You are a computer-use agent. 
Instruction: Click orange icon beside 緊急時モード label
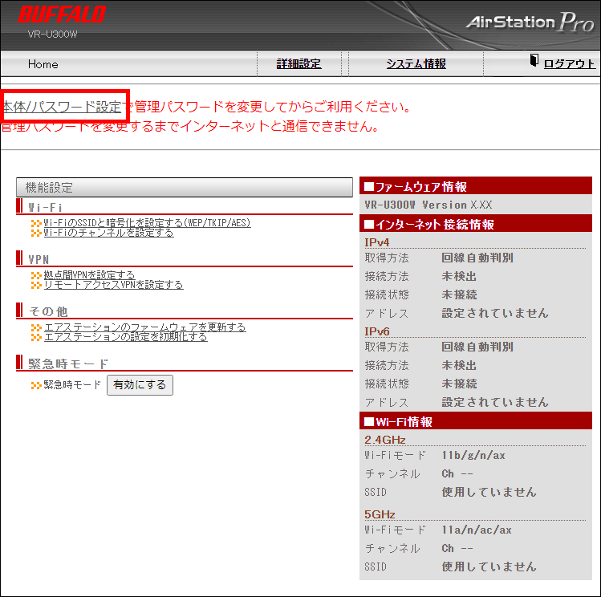point(36,385)
